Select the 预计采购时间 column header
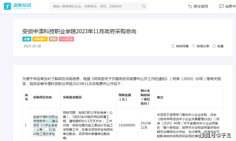 tap(145, 97)
